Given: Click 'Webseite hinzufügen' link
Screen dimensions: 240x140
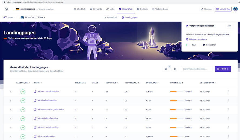Looking at the screenshot, I should 46,9.
